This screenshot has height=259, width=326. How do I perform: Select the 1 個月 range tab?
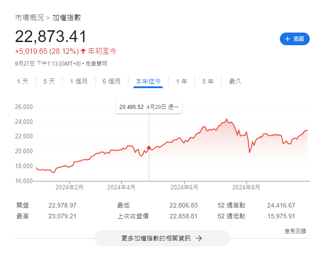79,81
